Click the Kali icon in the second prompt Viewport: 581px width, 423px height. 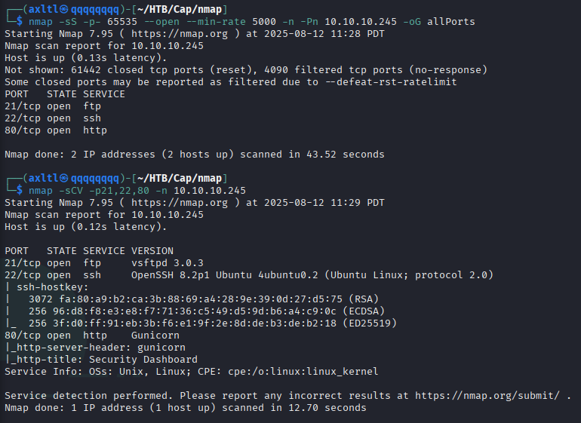point(64,178)
